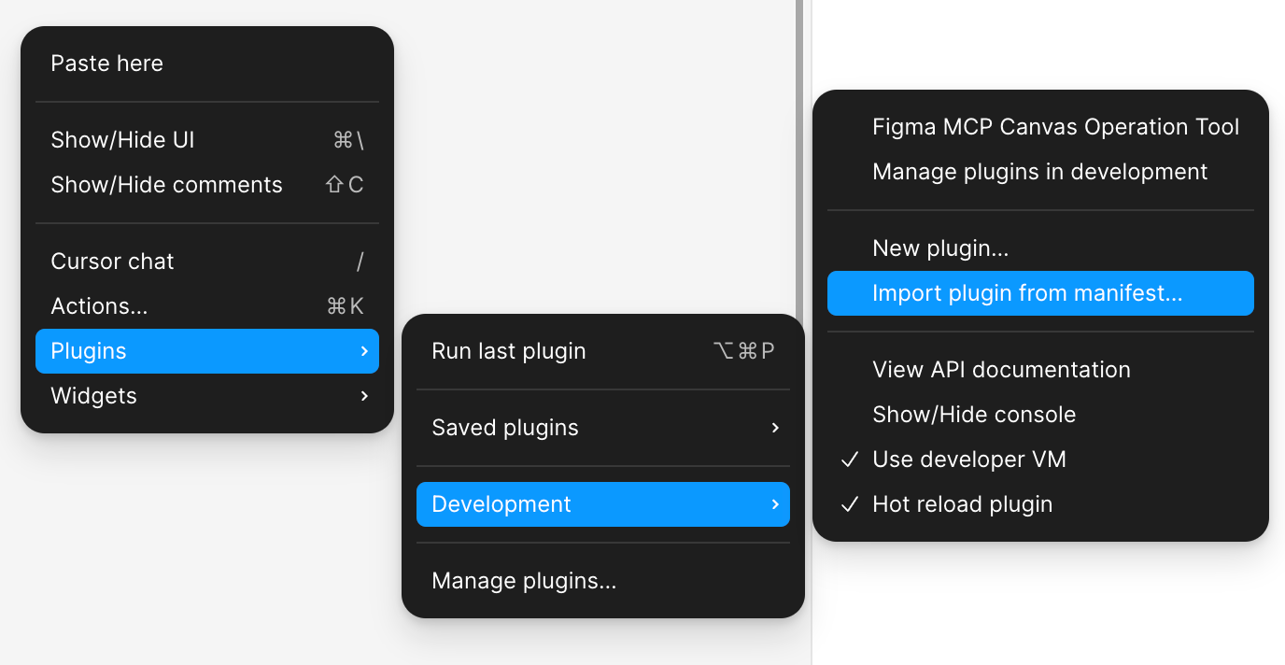Expand the Development submenu arrow
Image resolution: width=1285 pixels, height=665 pixels.
point(774,504)
